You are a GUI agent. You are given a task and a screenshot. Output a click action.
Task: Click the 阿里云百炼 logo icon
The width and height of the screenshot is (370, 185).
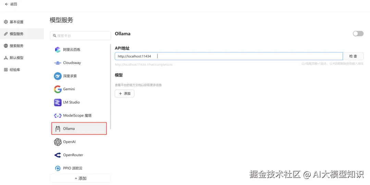58,50
